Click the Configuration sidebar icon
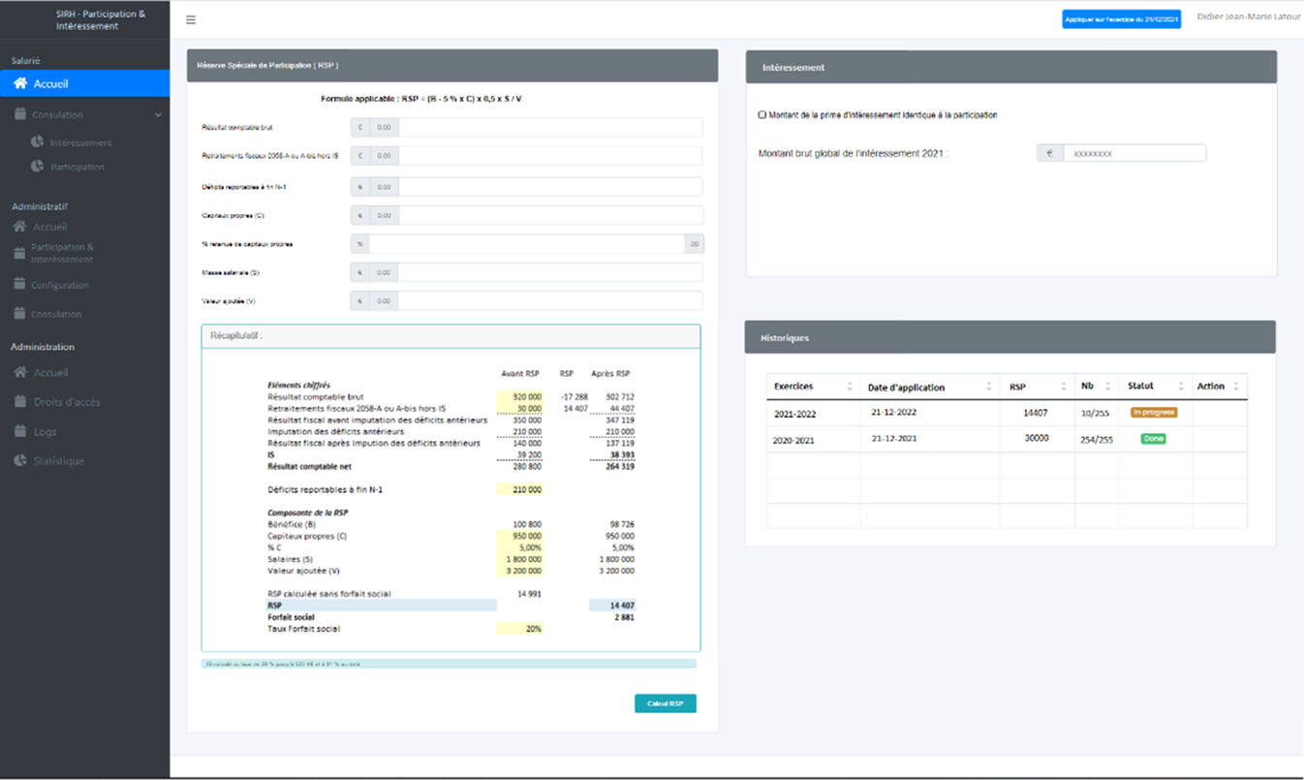1304x780 pixels. [x=20, y=285]
